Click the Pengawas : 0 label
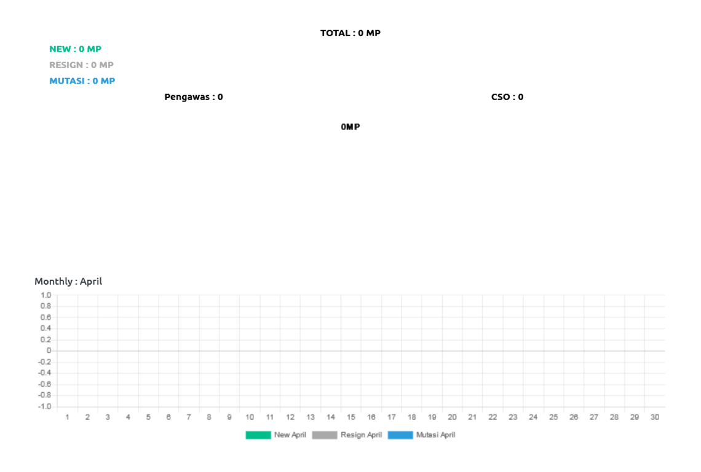Viewport: 701px width, 472px height. [x=194, y=97]
